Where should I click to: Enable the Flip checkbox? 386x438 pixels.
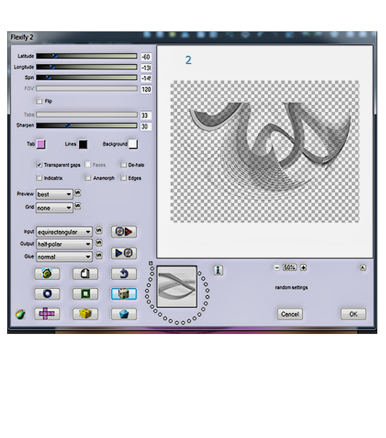click(x=39, y=101)
